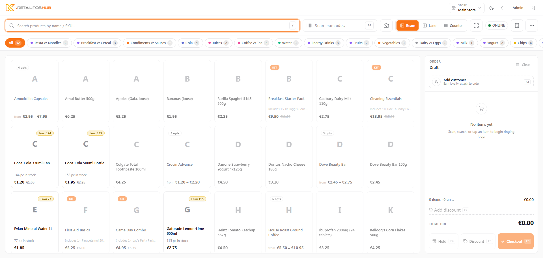
Task: Open the calculator icon
Action: pos(517,25)
